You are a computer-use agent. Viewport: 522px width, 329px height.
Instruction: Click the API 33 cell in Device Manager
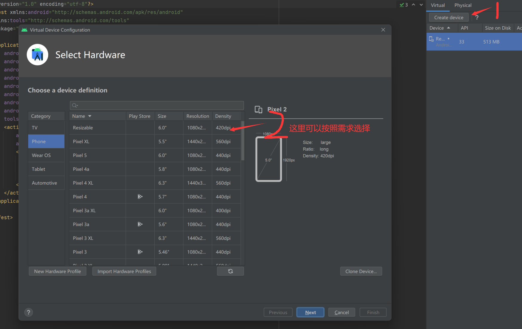click(462, 42)
